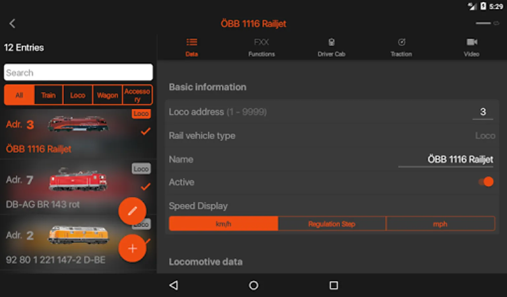Click the Adr. 3 address label
The width and height of the screenshot is (507, 297).
(x=20, y=124)
